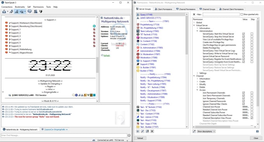Screen dimensions: 264x142
Task: Expand the Modify node under Channel
Action: [x=197, y=84]
